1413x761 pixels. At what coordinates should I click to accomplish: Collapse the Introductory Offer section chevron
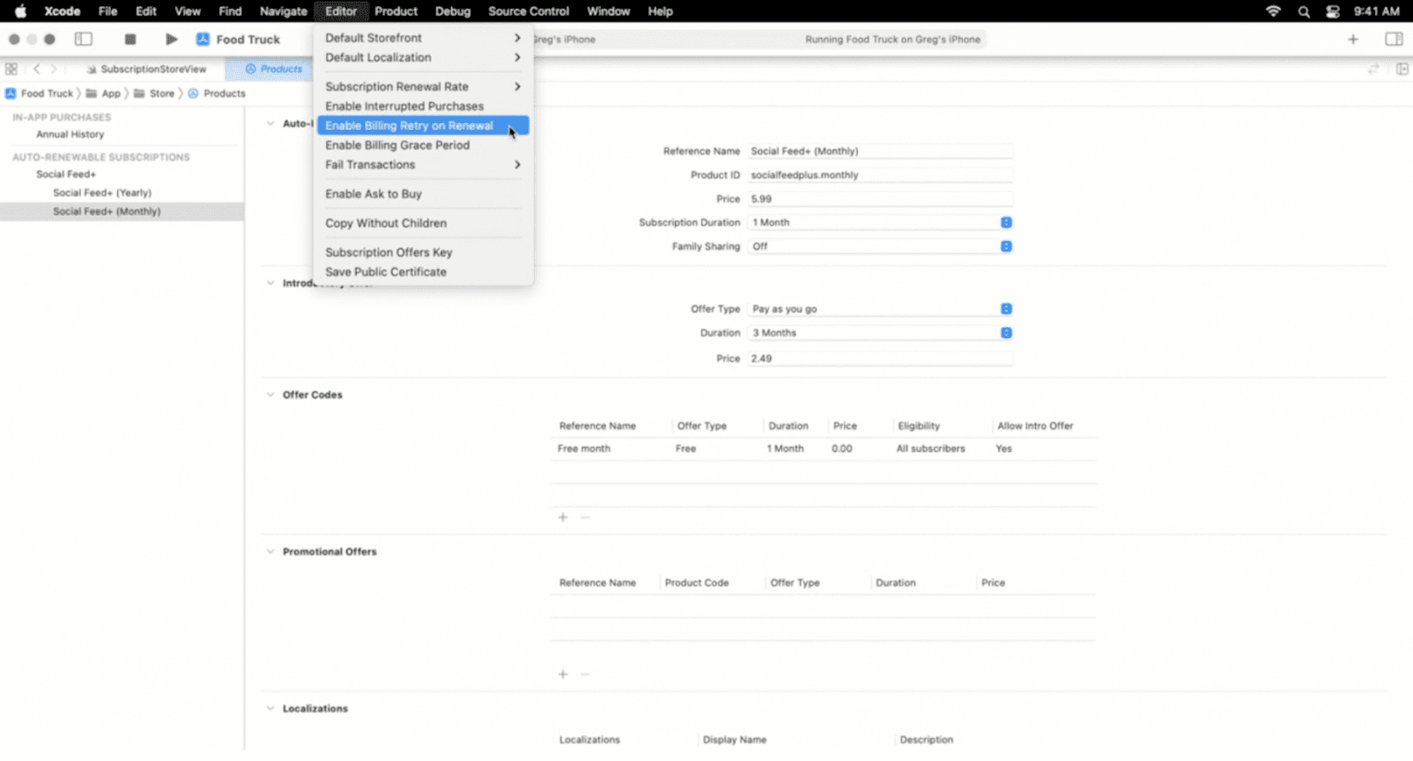270,284
